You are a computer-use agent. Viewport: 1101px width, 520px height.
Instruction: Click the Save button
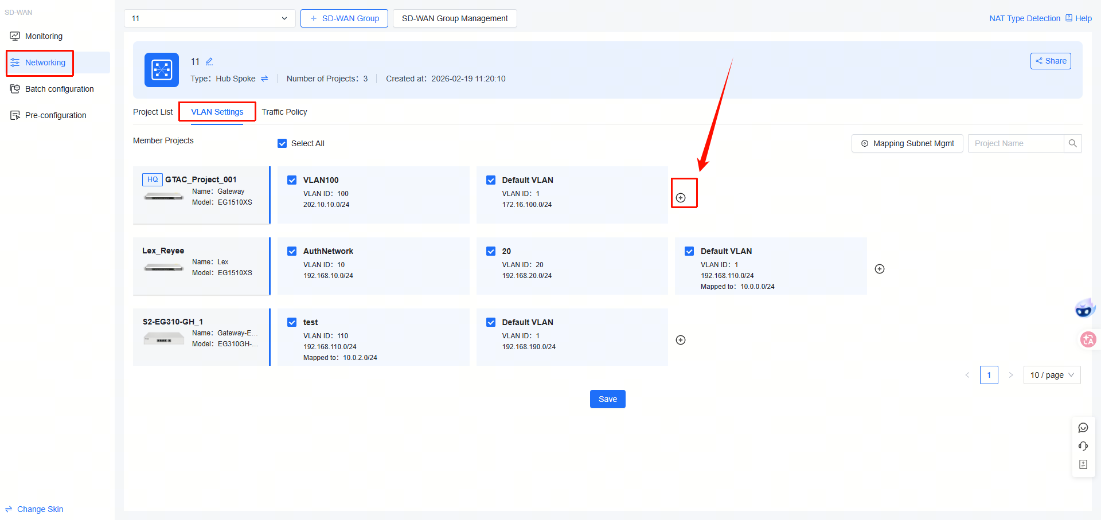[607, 399]
